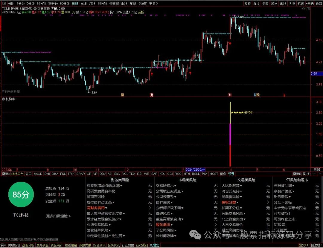Toggle the right info panel icon
Screen dimensions: 323x248
pyautogui.click(x=308, y=9)
